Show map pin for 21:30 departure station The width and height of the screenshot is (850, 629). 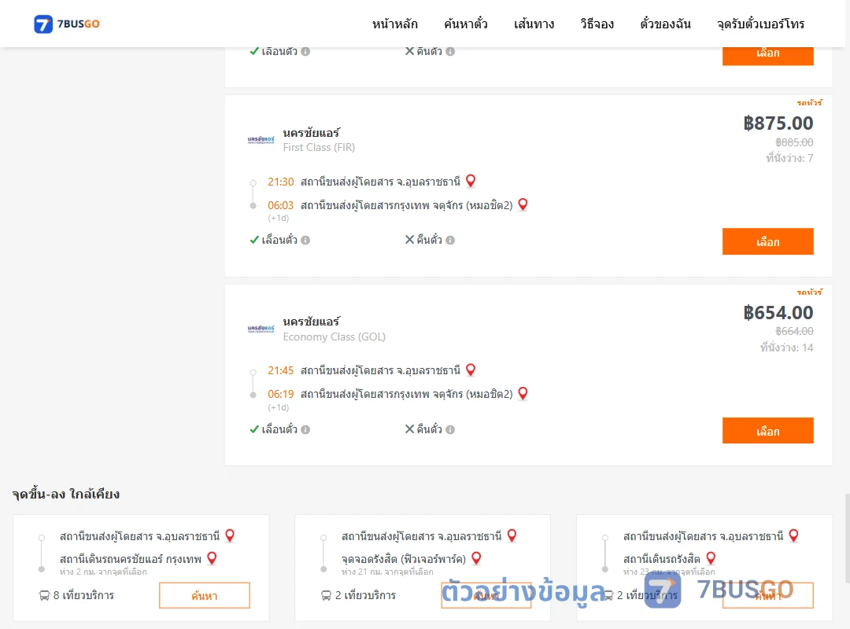point(471,181)
